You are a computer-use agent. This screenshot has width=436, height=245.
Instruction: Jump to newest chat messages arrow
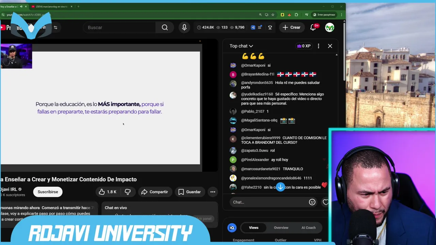(x=280, y=187)
